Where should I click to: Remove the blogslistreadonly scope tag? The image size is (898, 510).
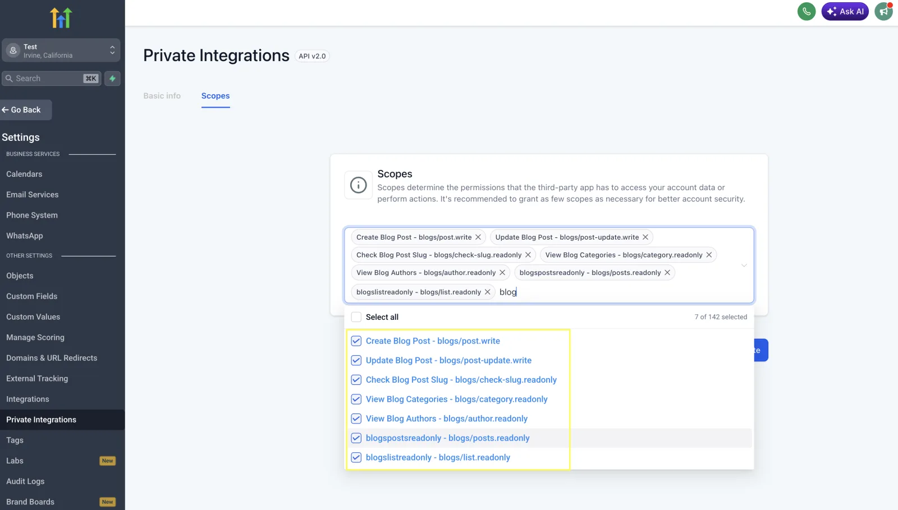click(x=488, y=292)
